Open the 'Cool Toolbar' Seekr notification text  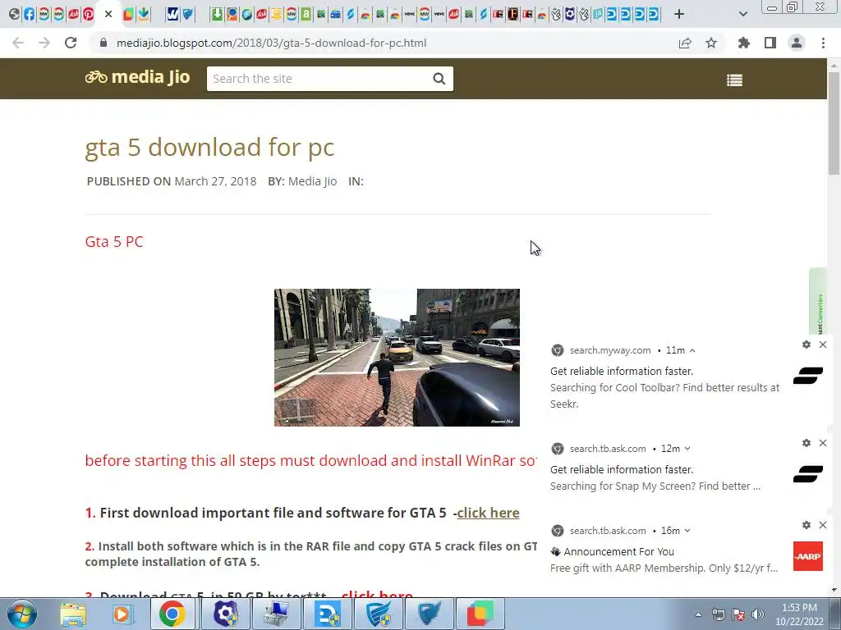[x=664, y=395]
